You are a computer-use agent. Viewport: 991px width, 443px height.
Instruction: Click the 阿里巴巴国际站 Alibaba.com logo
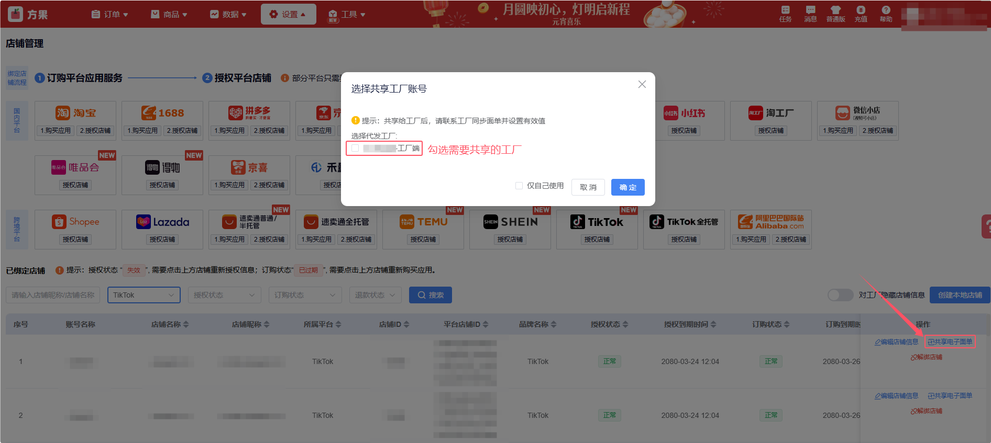pos(771,222)
